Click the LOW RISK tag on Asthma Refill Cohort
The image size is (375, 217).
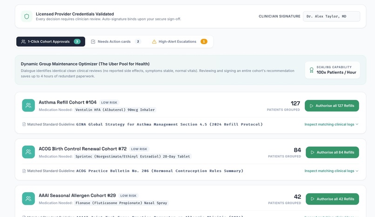point(109,102)
